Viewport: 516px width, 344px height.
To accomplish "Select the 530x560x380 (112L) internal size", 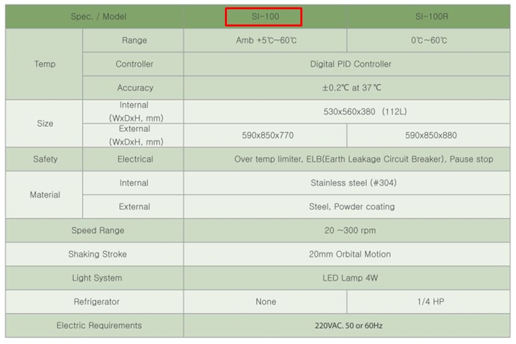I will [351, 112].
